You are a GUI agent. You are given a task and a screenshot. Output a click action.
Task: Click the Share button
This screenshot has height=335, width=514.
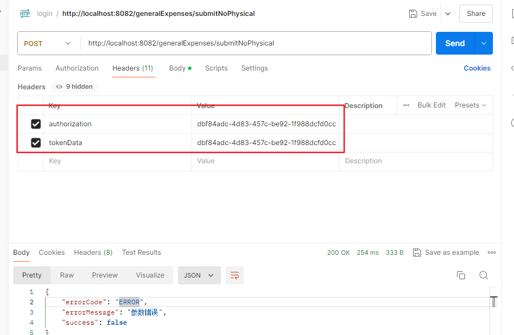[x=476, y=13]
